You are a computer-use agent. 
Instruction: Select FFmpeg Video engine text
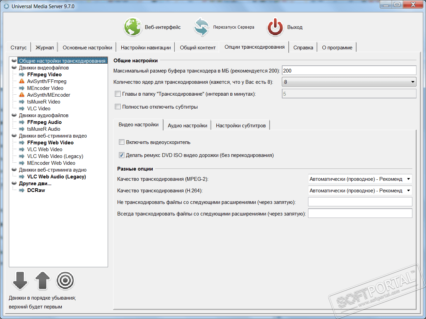click(x=44, y=75)
